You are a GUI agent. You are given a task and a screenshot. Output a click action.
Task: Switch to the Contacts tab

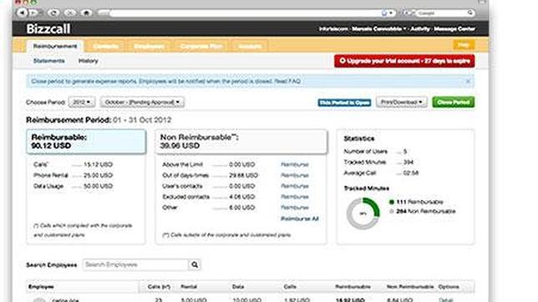tap(105, 46)
